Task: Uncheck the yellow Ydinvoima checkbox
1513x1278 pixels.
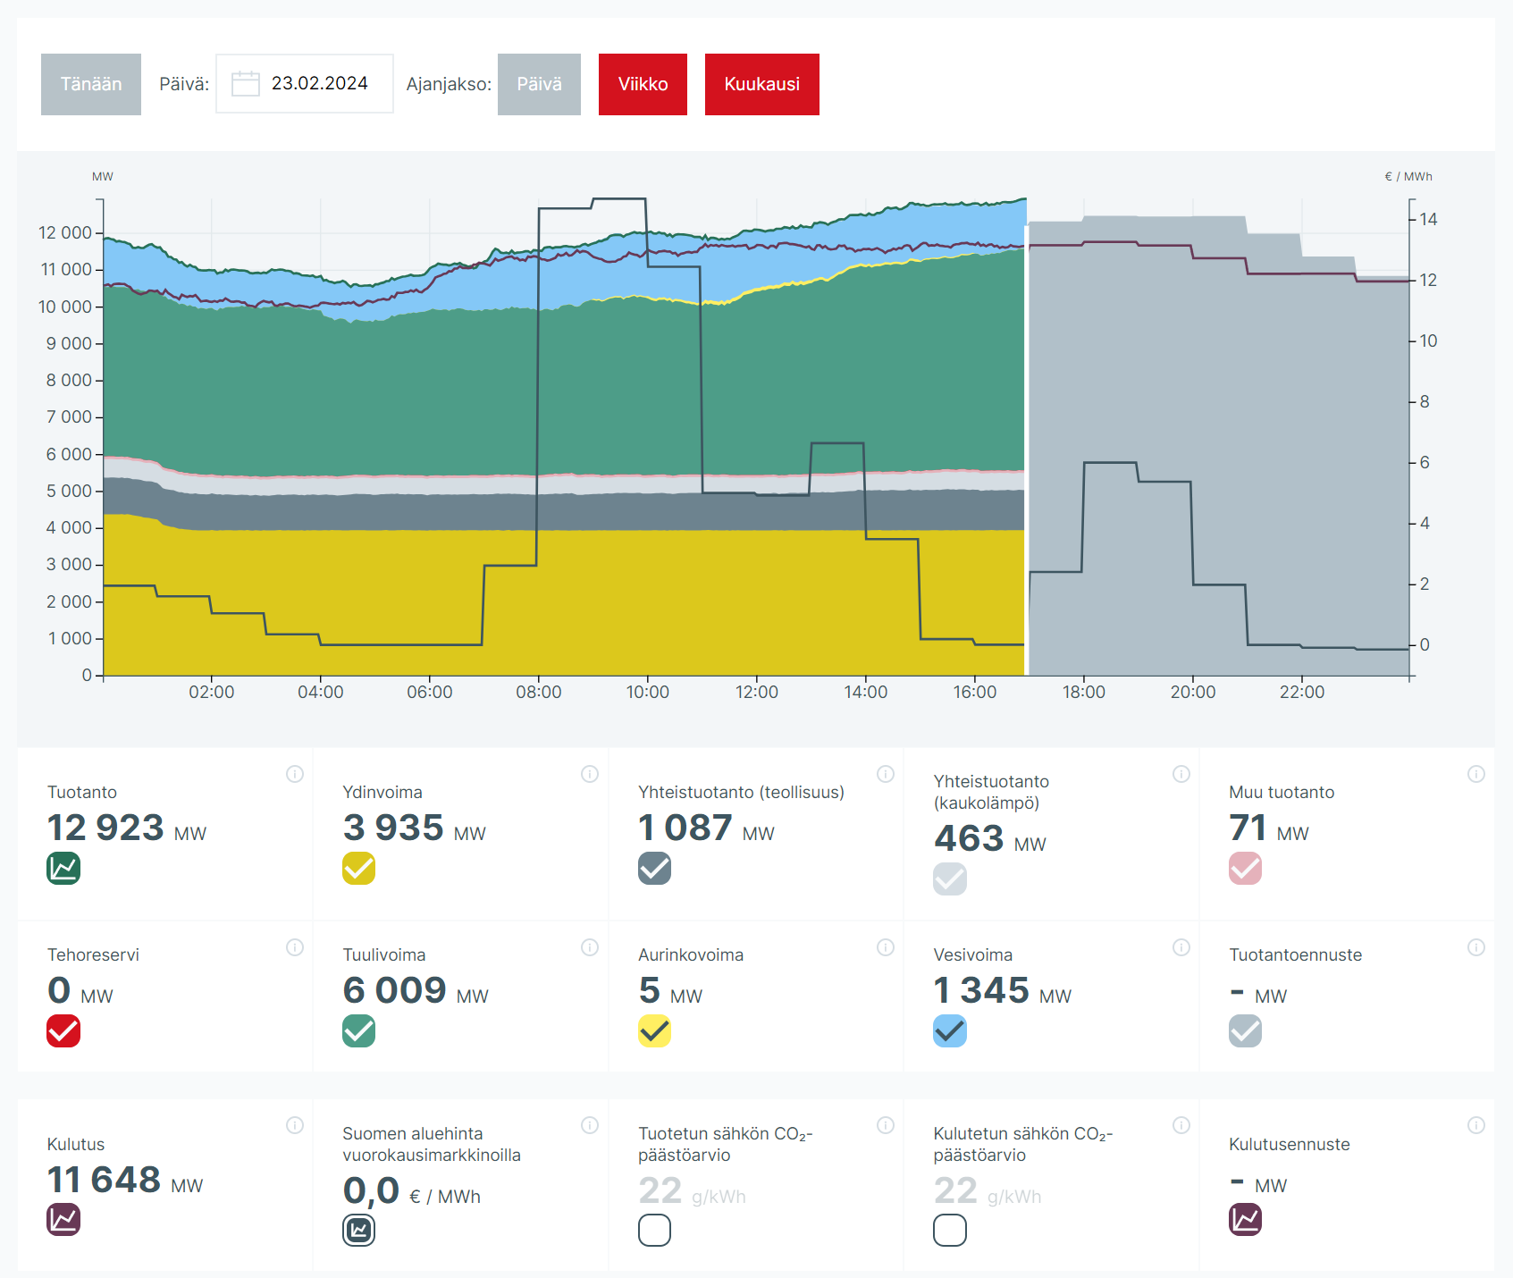Action: pyautogui.click(x=358, y=868)
